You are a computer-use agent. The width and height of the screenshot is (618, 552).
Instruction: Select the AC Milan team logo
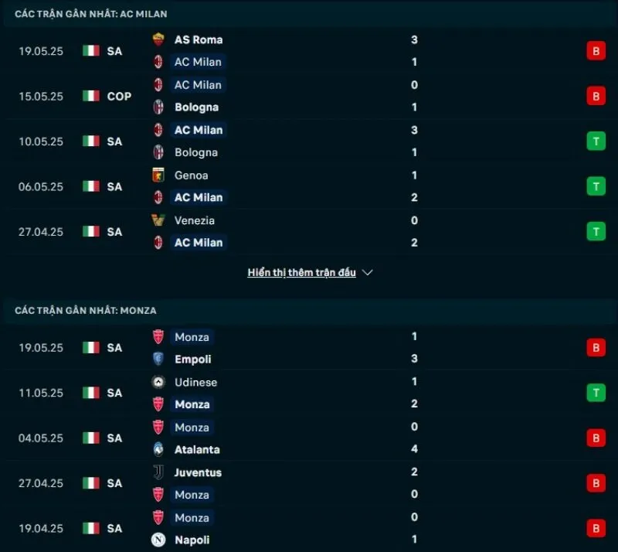pyautogui.click(x=159, y=62)
